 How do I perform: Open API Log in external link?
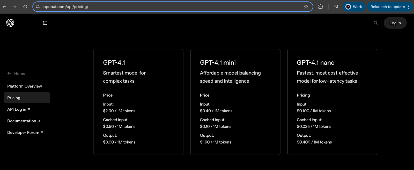coord(19,109)
